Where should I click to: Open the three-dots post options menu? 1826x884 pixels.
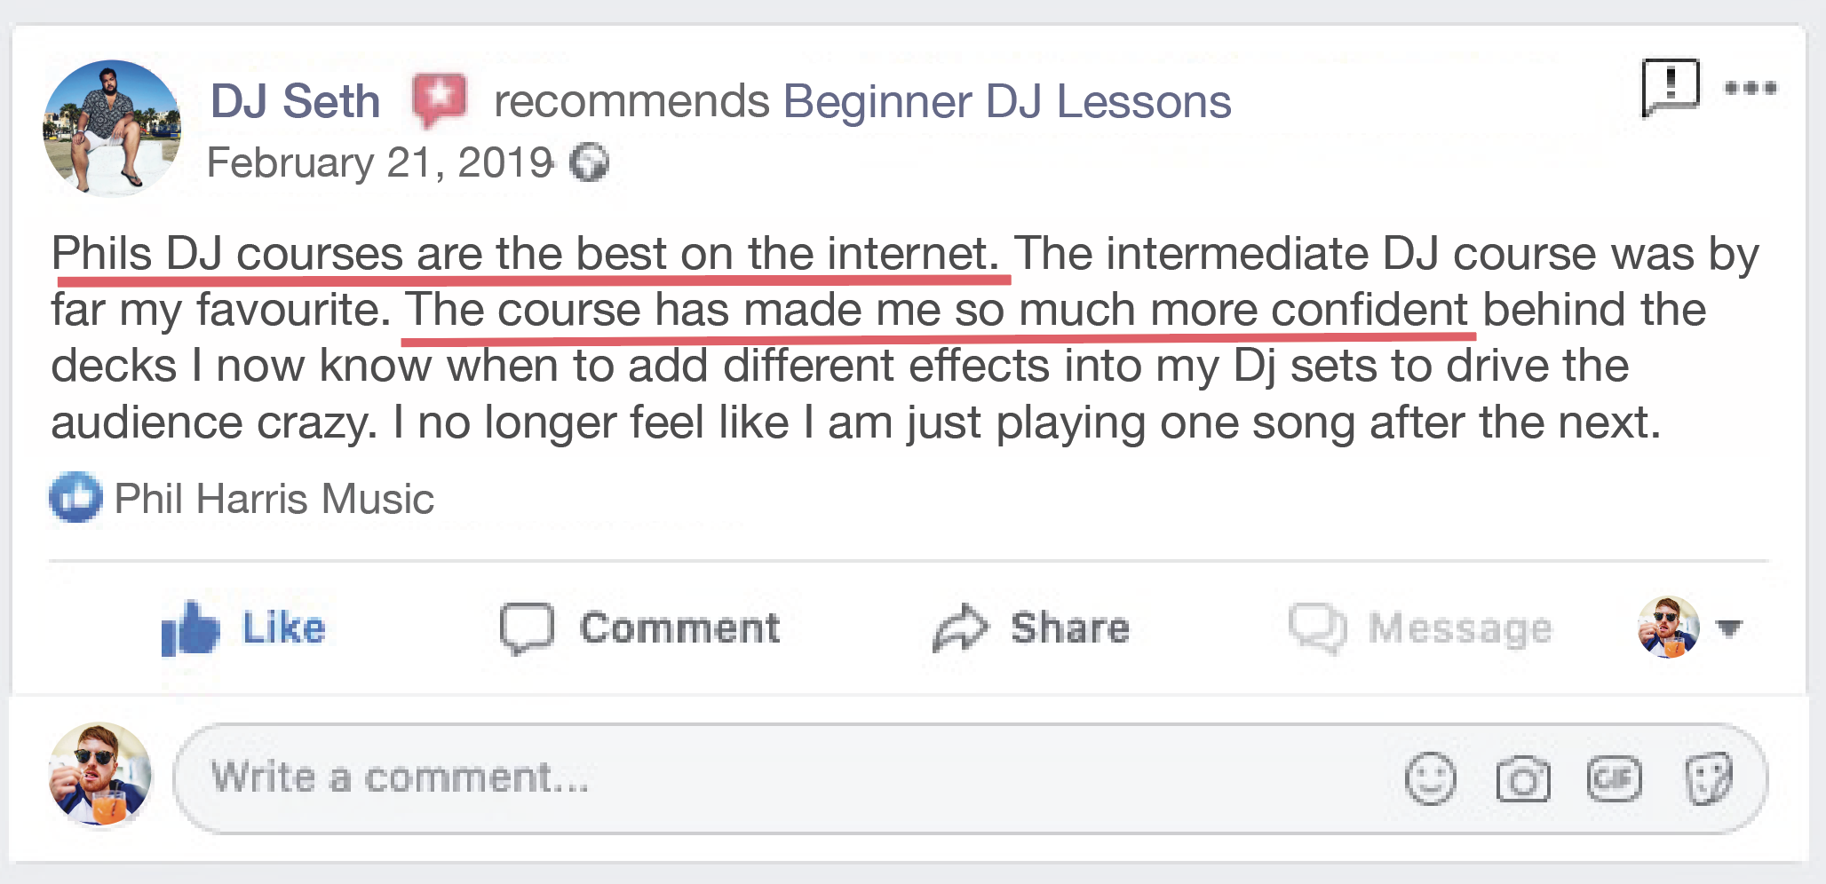(x=1751, y=87)
